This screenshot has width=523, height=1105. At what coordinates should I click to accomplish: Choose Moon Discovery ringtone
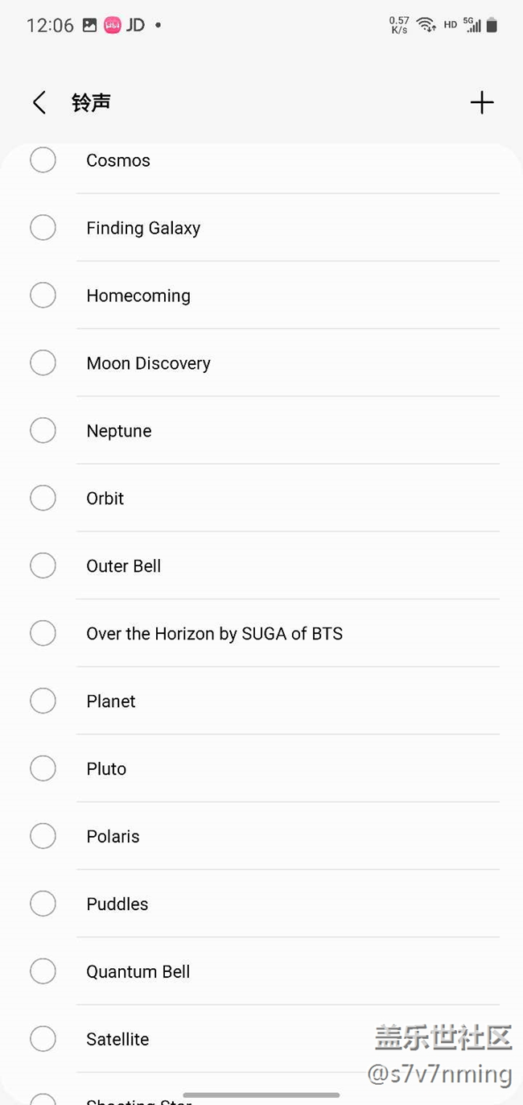(x=148, y=363)
